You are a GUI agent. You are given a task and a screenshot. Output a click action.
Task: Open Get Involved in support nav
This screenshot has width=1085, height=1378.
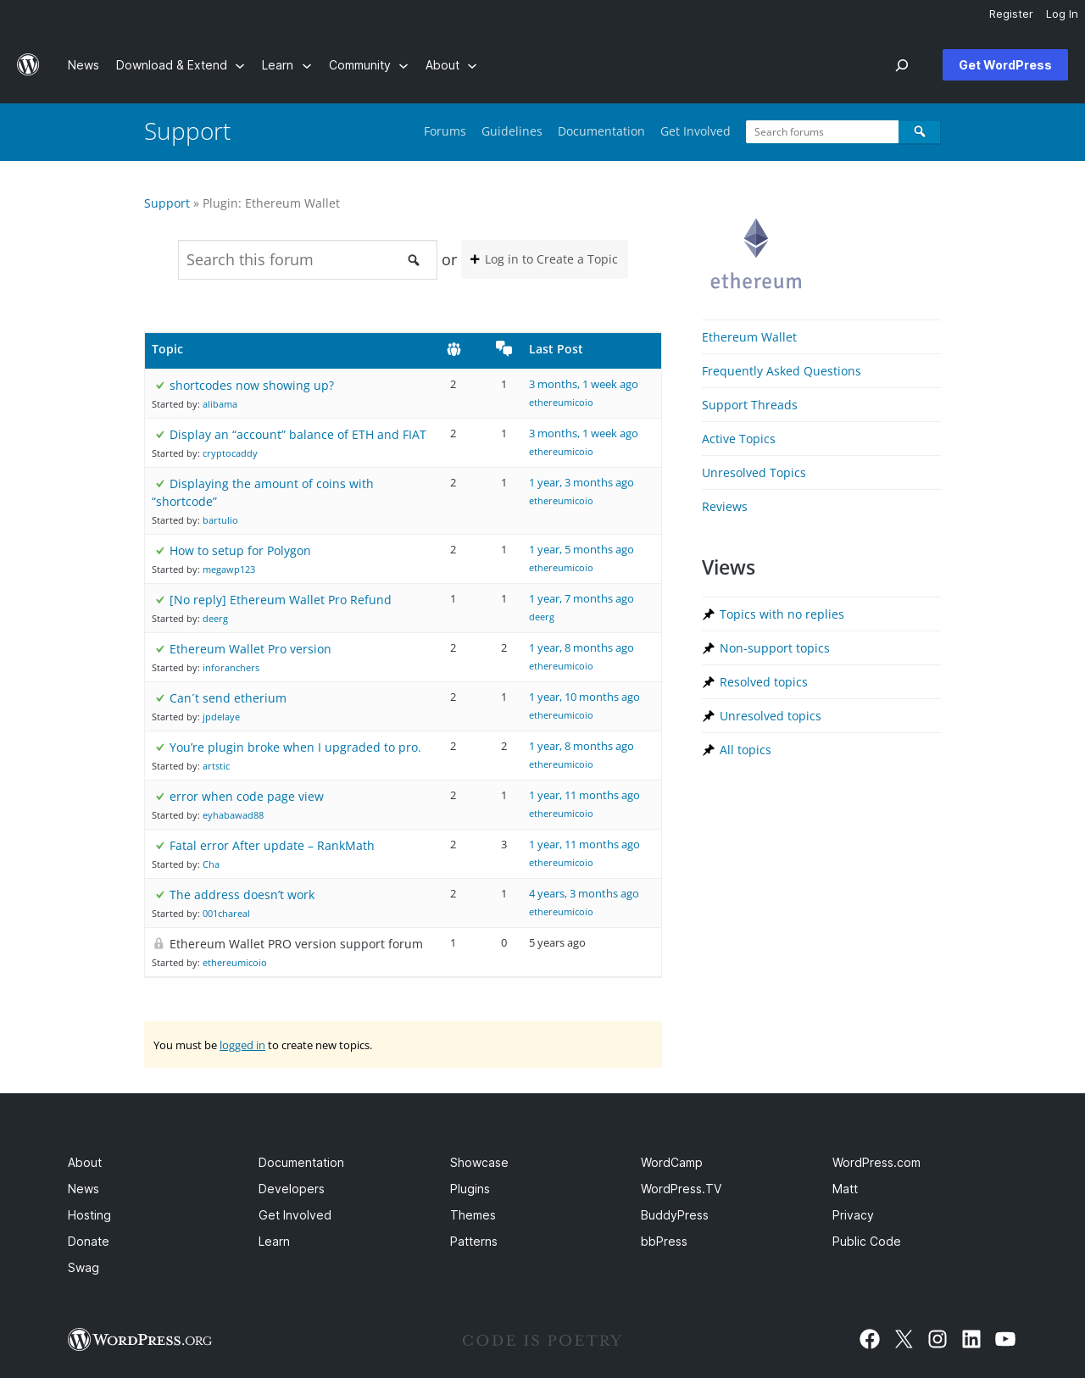pos(695,131)
